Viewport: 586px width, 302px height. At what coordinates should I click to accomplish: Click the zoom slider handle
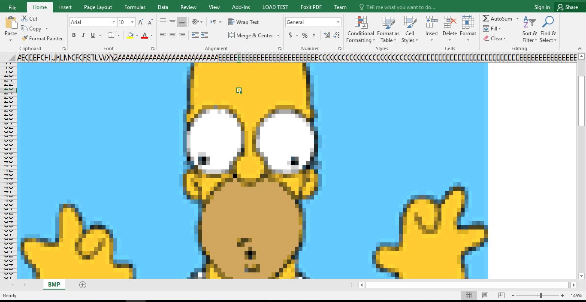[x=541, y=296]
